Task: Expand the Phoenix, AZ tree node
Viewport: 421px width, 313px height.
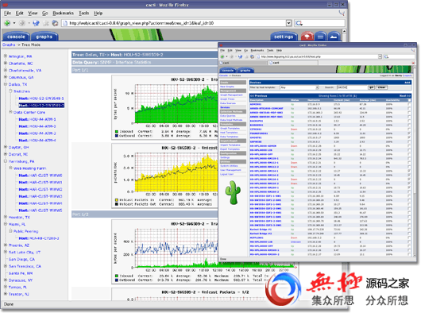Action: 6,245
